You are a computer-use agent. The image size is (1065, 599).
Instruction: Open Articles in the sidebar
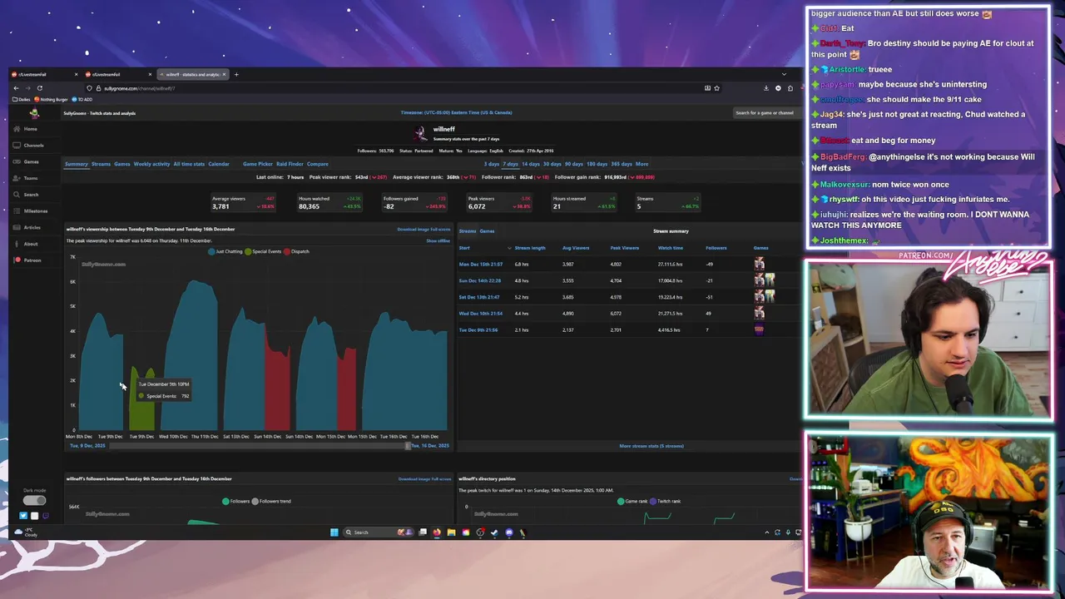point(27,227)
